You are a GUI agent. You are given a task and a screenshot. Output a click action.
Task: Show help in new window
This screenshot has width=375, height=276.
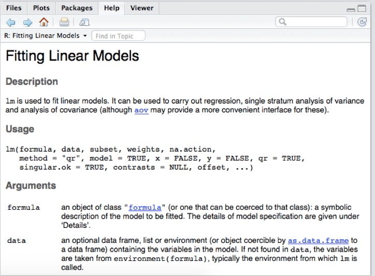pyautogui.click(x=84, y=22)
